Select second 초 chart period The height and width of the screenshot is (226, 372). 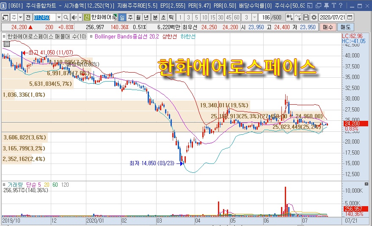click(163, 17)
